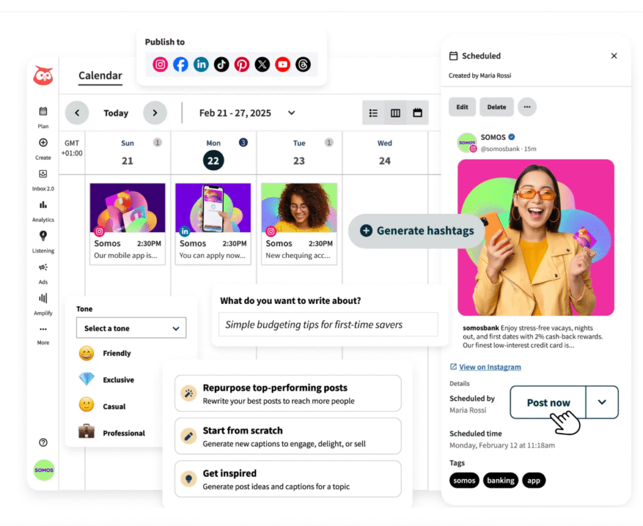This screenshot has height=526, width=643.
Task: Switch to list view toggle
Action: pos(374,113)
